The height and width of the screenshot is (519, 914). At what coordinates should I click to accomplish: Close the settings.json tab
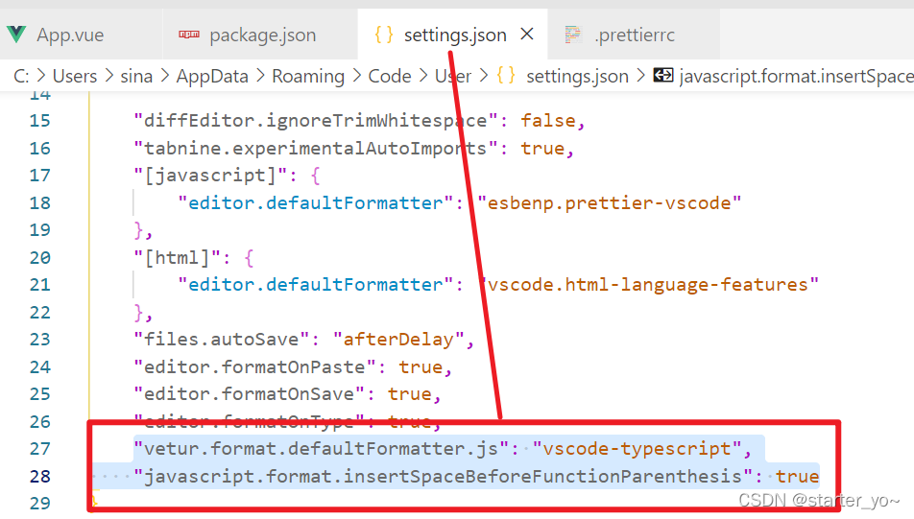pyautogui.click(x=527, y=35)
